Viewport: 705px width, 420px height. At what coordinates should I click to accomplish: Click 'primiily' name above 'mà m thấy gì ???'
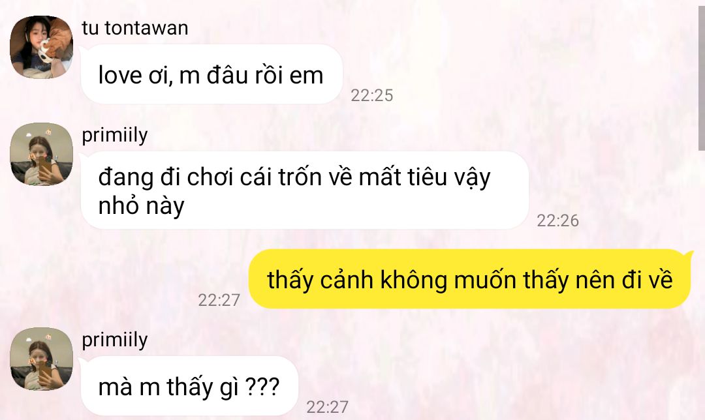pyautogui.click(x=115, y=340)
